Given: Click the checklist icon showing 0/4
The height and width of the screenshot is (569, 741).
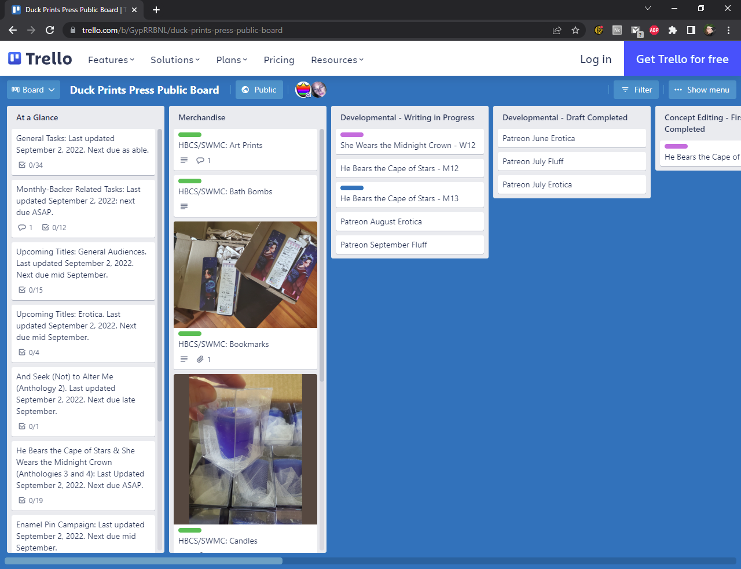Looking at the screenshot, I should tap(22, 352).
